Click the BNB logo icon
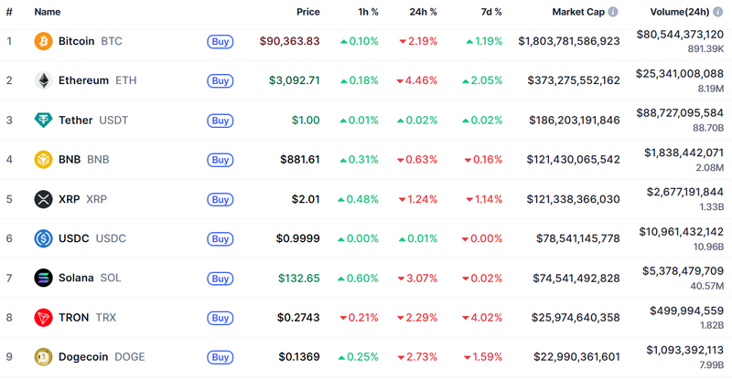Image resolution: width=732 pixels, height=379 pixels. click(x=43, y=160)
